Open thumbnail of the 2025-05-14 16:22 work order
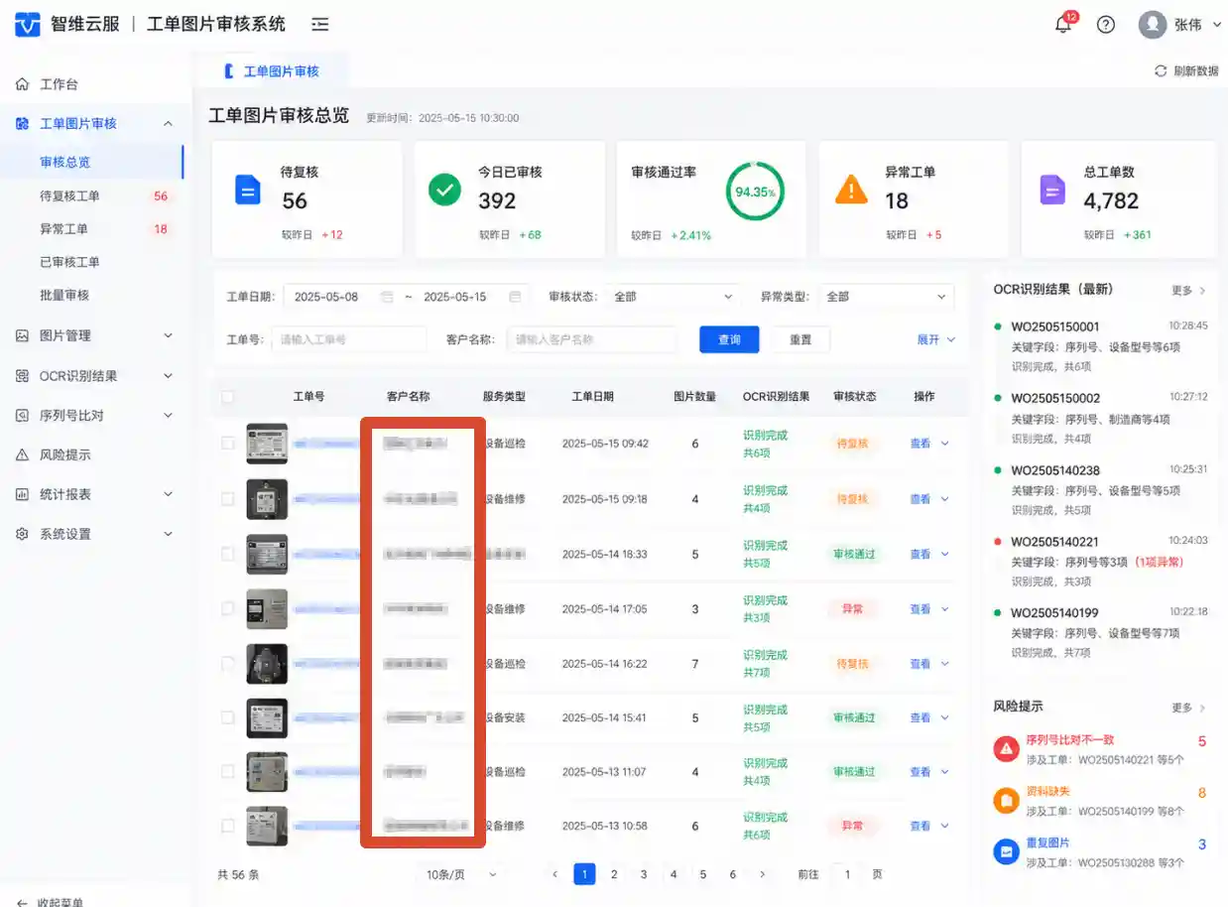 tap(267, 663)
